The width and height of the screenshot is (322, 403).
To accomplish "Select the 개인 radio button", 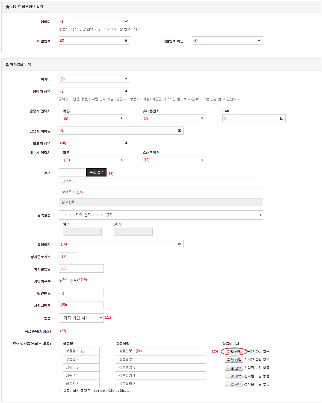I will (x=60, y=281).
